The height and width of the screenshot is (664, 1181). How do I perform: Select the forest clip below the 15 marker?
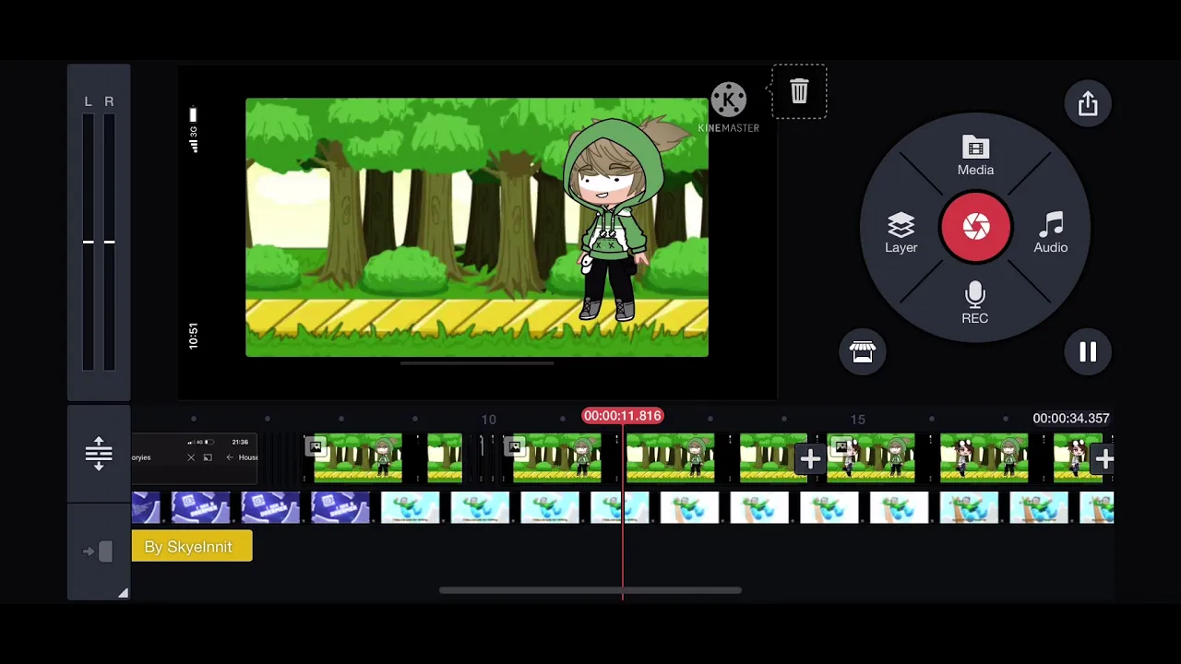pyautogui.click(x=871, y=457)
